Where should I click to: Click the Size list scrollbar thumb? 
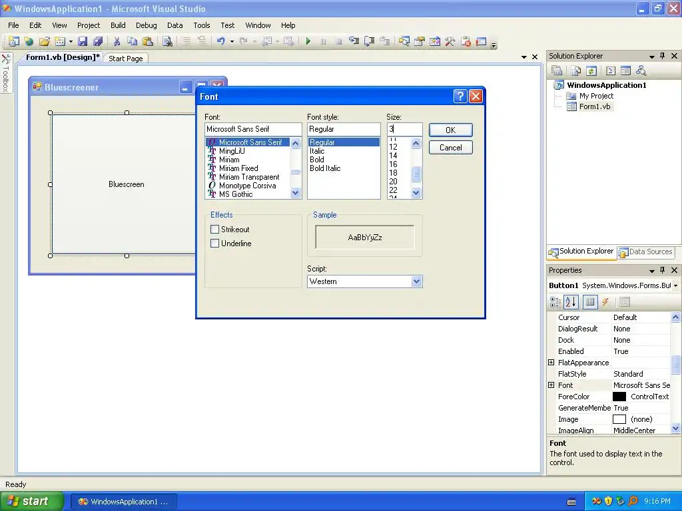pyautogui.click(x=416, y=174)
